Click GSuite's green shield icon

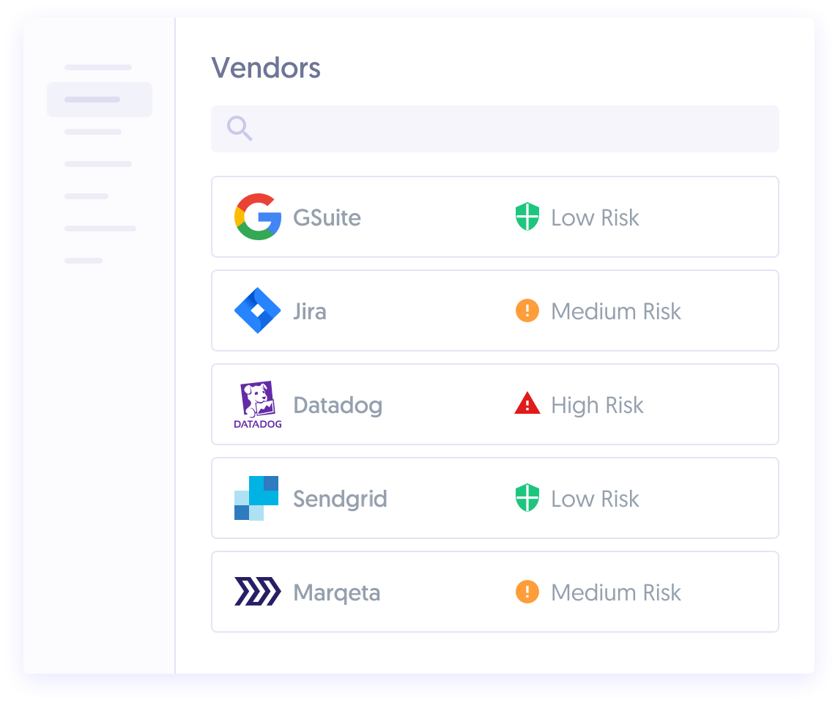[x=527, y=217]
